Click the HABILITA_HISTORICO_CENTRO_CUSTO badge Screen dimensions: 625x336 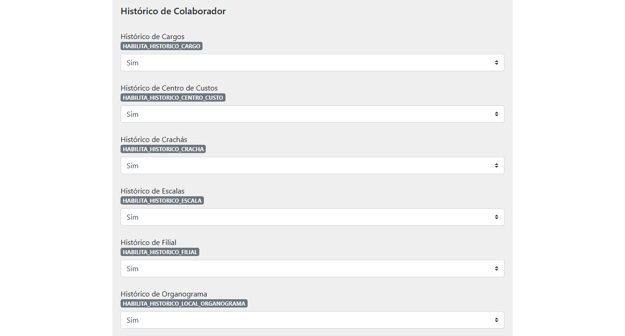173,97
